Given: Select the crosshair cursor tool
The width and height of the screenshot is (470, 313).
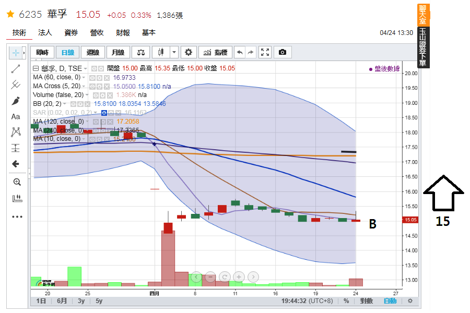Looking at the screenshot, I should (16, 53).
